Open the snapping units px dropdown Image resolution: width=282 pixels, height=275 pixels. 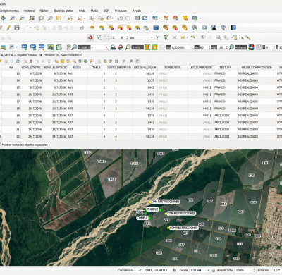coord(142,37)
